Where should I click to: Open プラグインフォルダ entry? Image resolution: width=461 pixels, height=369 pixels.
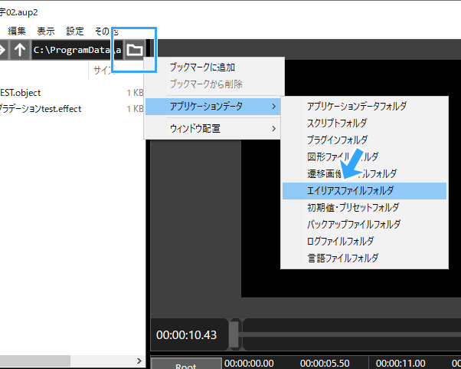coord(365,140)
